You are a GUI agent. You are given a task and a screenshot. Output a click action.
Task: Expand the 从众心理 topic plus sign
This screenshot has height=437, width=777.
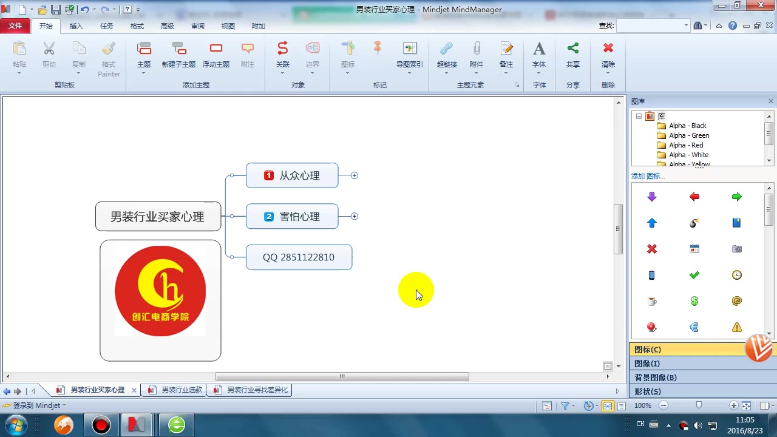(x=355, y=175)
